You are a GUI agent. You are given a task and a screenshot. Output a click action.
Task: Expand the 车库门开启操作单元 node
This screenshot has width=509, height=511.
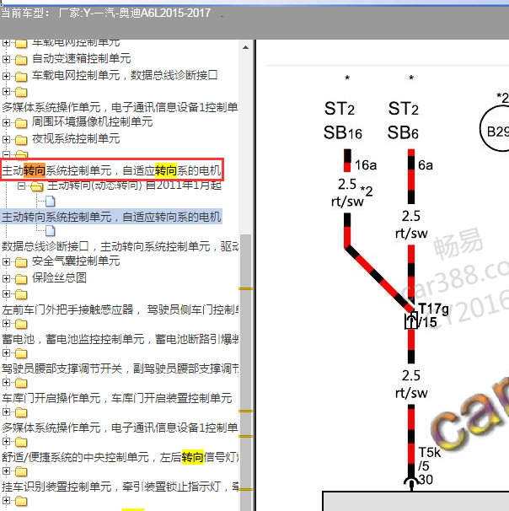coord(6,383)
